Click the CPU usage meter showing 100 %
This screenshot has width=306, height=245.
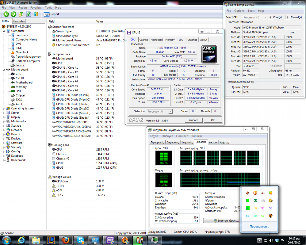(x=163, y=158)
